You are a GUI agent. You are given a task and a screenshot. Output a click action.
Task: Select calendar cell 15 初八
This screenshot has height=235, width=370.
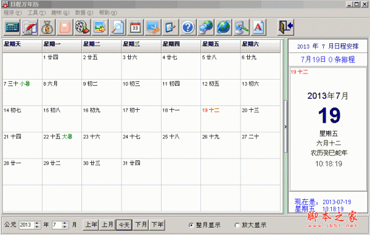[62, 118]
